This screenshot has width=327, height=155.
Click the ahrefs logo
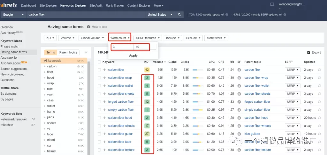point(9,5)
